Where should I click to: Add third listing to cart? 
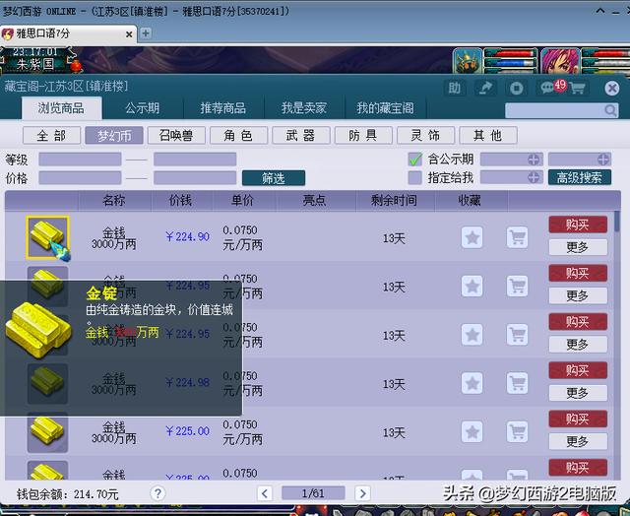click(x=517, y=335)
